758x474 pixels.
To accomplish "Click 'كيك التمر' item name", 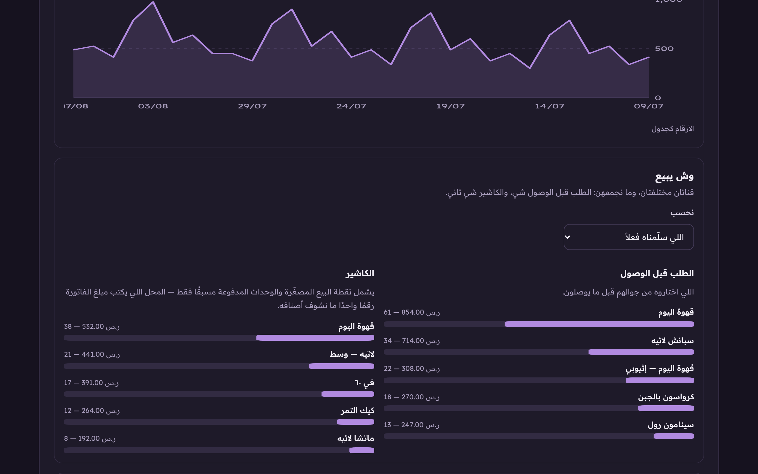I will [x=357, y=410].
